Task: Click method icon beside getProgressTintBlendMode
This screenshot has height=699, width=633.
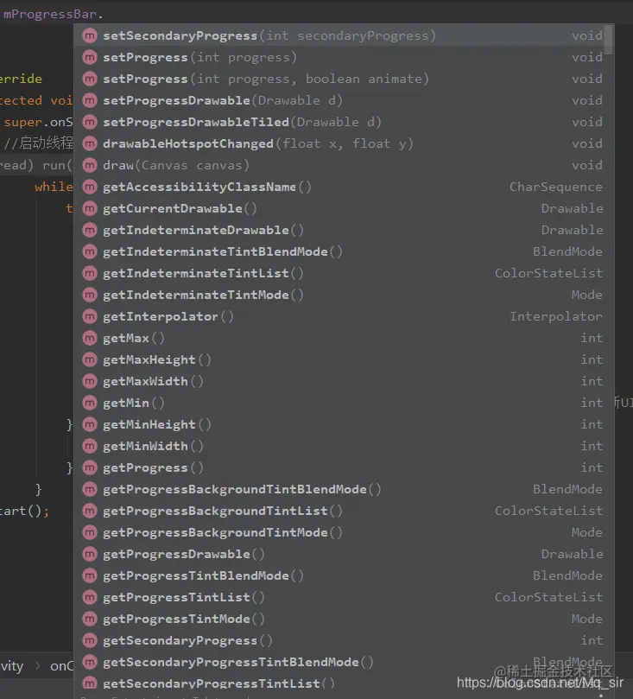Action: tap(90, 575)
